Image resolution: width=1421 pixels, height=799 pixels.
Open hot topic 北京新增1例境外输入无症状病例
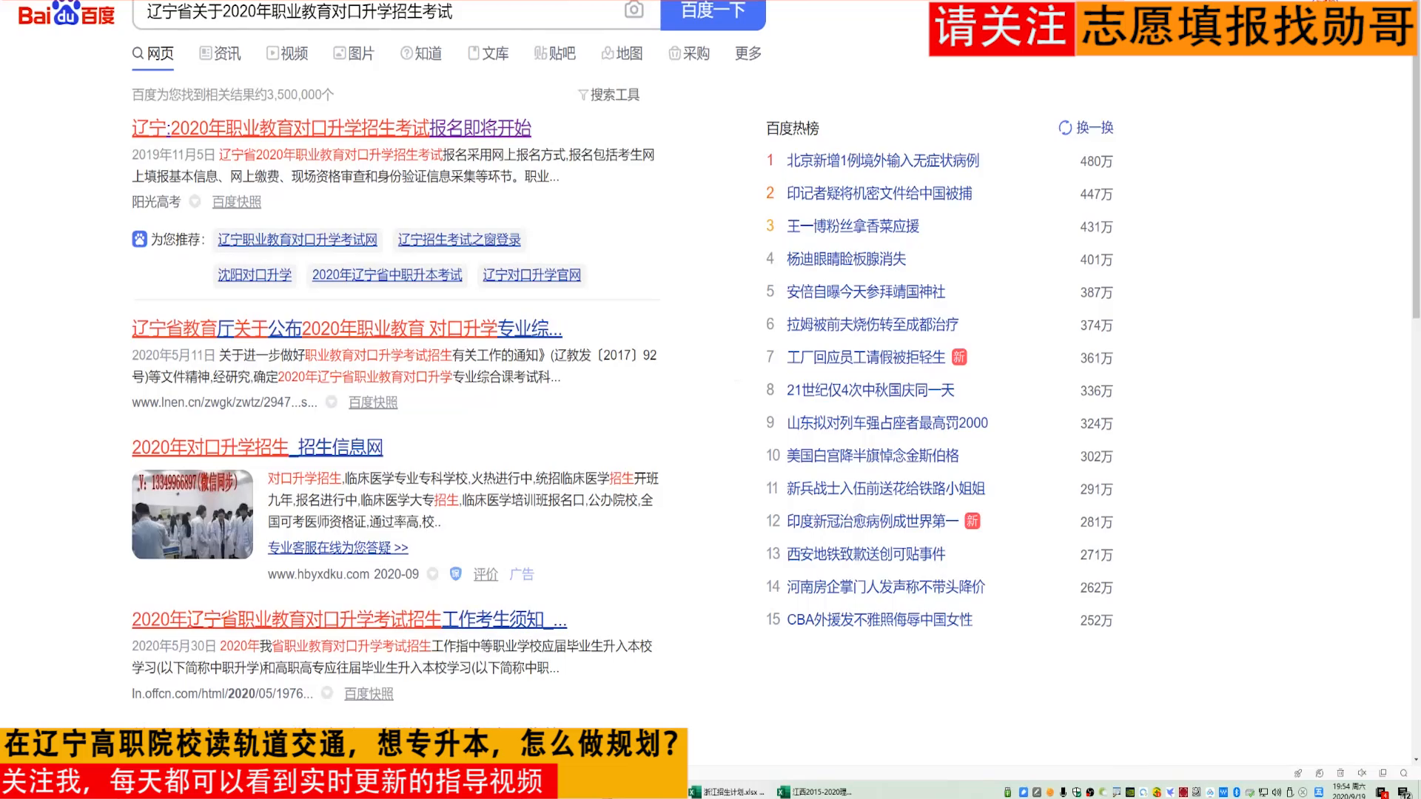(x=883, y=161)
